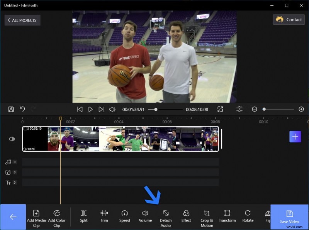Mute the main video track speaker
Screen dimensions: 309x230
tap(12, 139)
